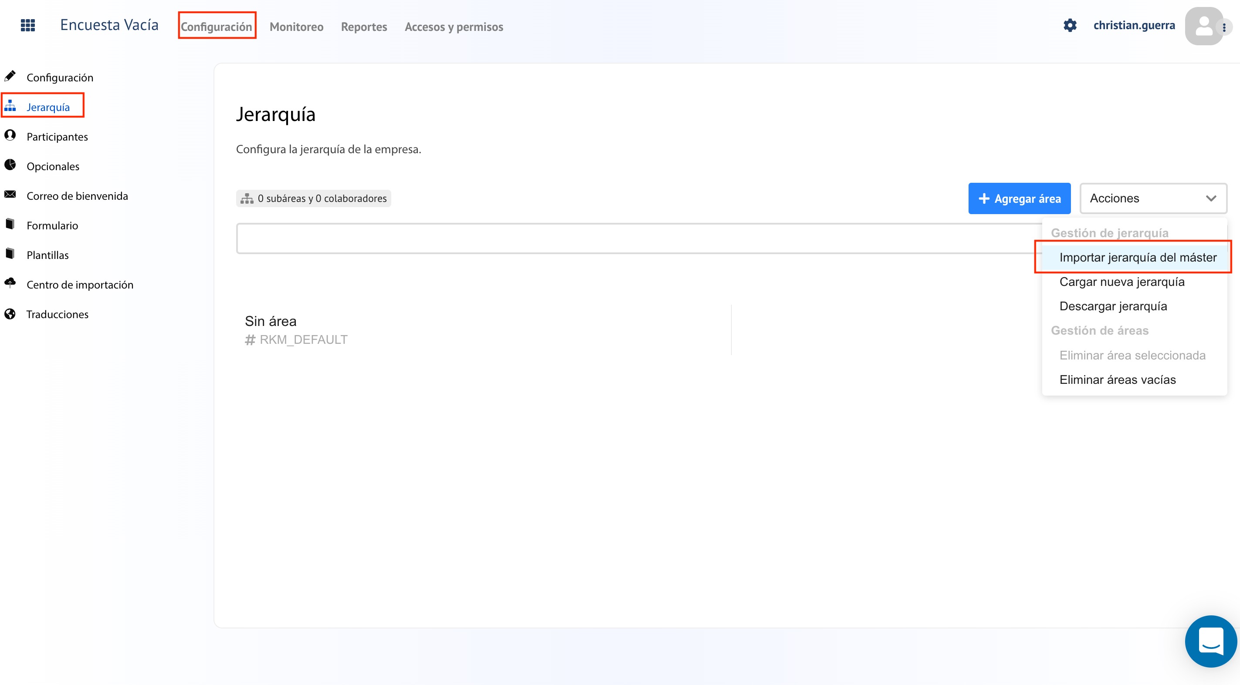Click the Gestión de áreas header
This screenshot has height=685, width=1240.
tap(1099, 330)
